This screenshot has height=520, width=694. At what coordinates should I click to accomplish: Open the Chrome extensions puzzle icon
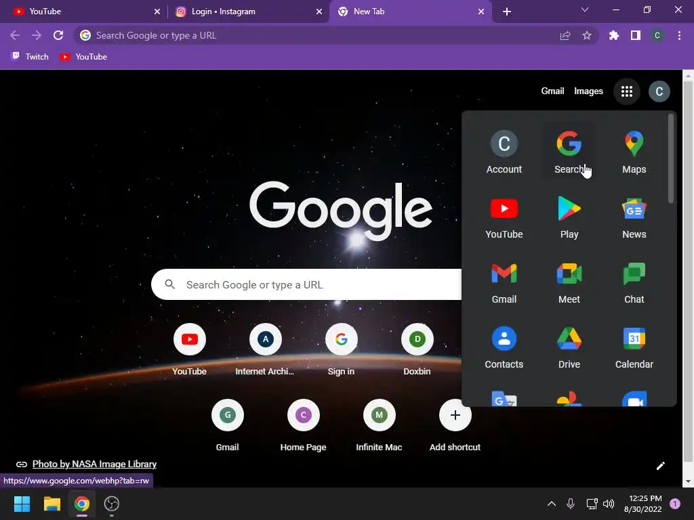[x=613, y=35]
